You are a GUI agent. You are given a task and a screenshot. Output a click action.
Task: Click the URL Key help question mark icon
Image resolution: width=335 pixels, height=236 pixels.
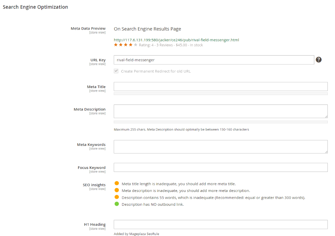pos(319,60)
